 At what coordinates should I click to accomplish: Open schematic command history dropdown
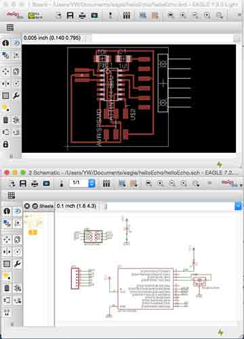click(238, 206)
